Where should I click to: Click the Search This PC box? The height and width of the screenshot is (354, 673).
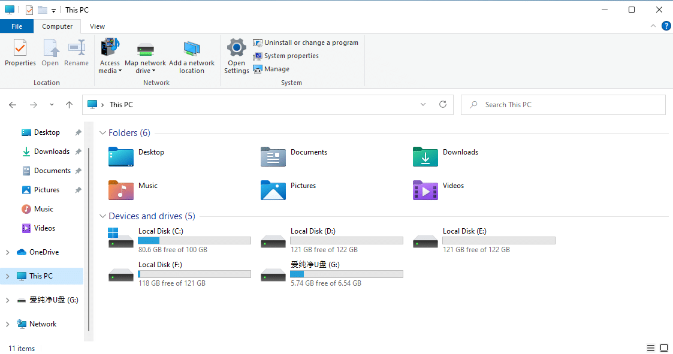coord(563,105)
